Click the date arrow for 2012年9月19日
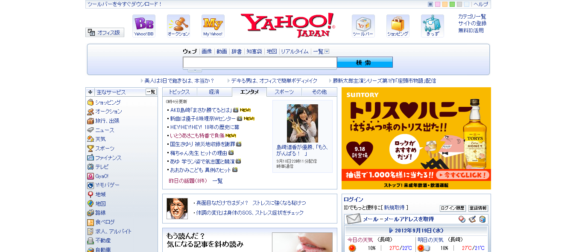The height and width of the screenshot is (252, 576). [391, 230]
